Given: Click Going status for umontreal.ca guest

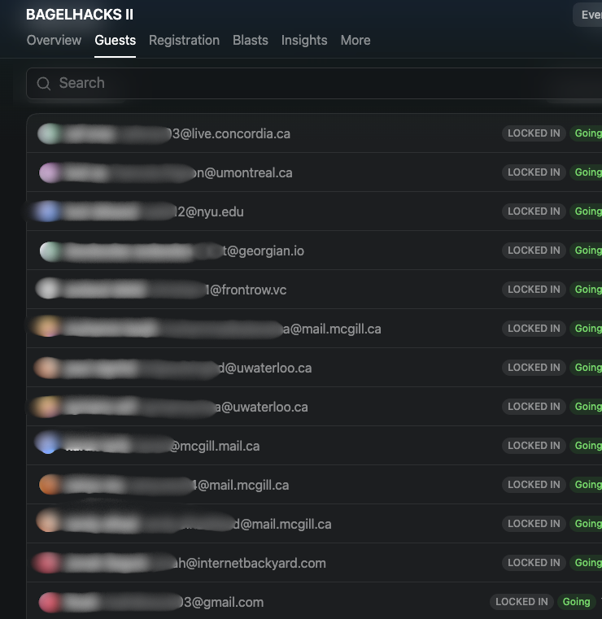Looking at the screenshot, I should [x=586, y=172].
